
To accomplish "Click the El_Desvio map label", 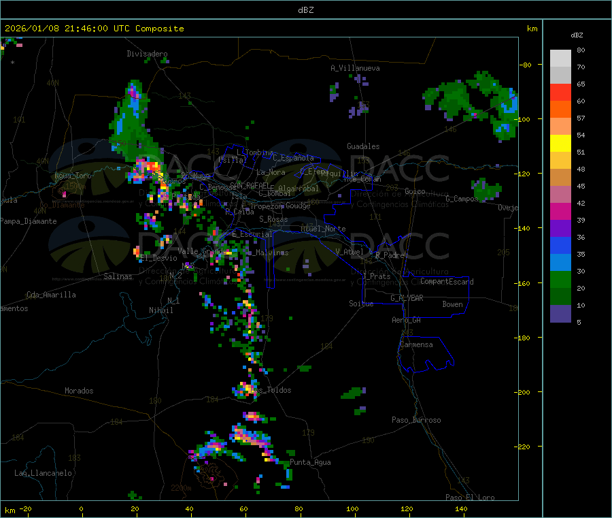I will tap(159, 258).
